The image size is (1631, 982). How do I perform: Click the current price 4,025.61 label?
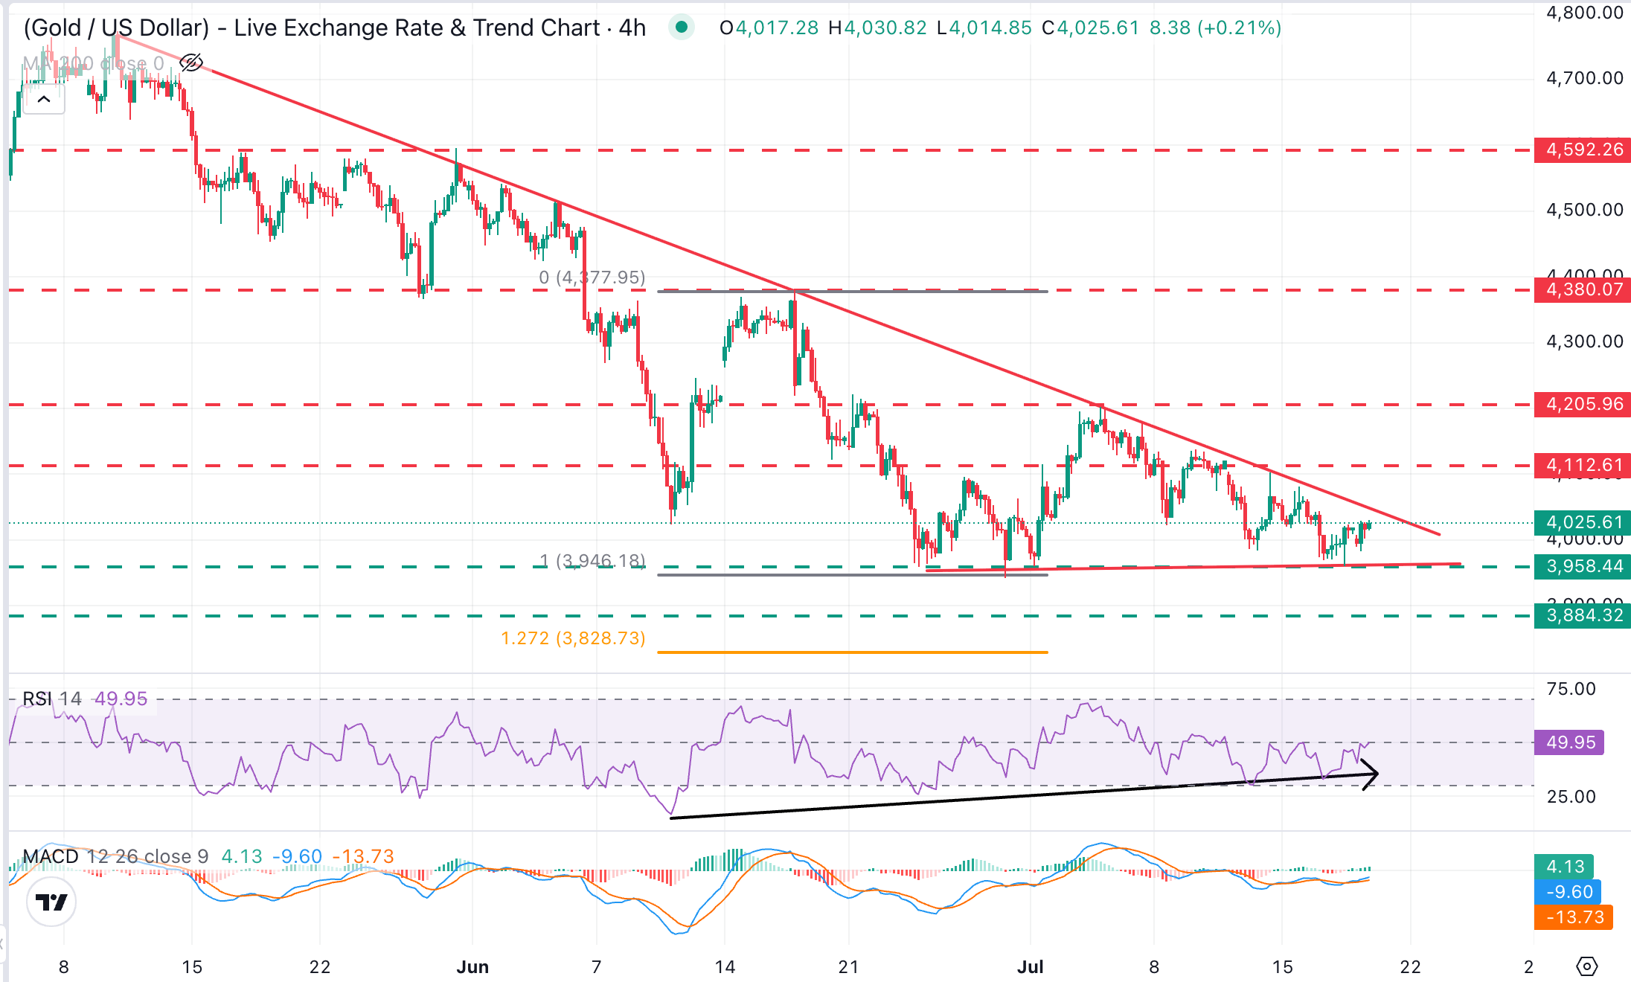(1583, 522)
